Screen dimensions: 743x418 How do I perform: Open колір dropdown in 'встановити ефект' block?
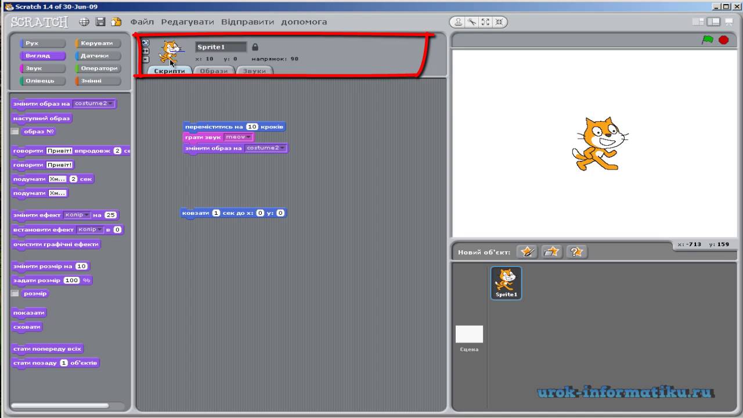(89, 229)
